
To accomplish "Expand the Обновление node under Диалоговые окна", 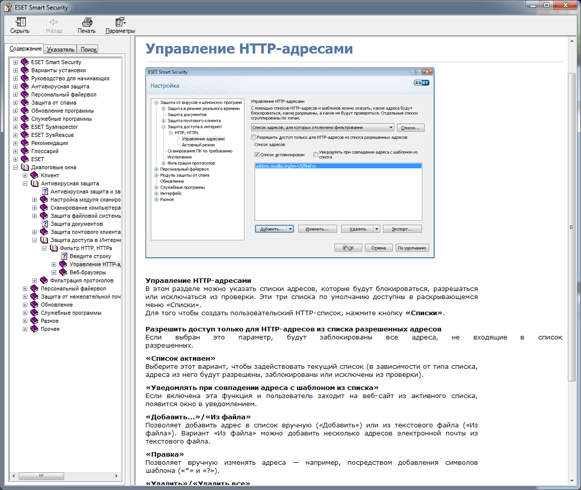I will pyautogui.click(x=25, y=305).
